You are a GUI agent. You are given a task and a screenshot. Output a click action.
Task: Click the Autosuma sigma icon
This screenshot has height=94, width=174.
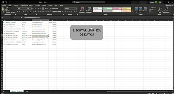tap(150, 8)
